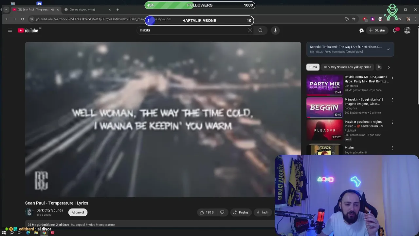This screenshot has height=236, width=419.
Task: Dislike the video with thumbs-down
Action: pyautogui.click(x=222, y=212)
